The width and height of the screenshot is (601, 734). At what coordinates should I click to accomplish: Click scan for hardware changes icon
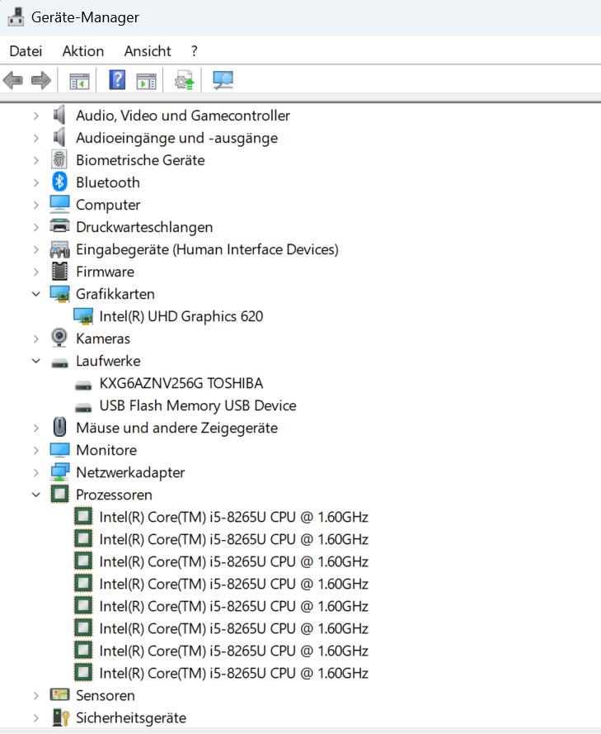[x=223, y=80]
